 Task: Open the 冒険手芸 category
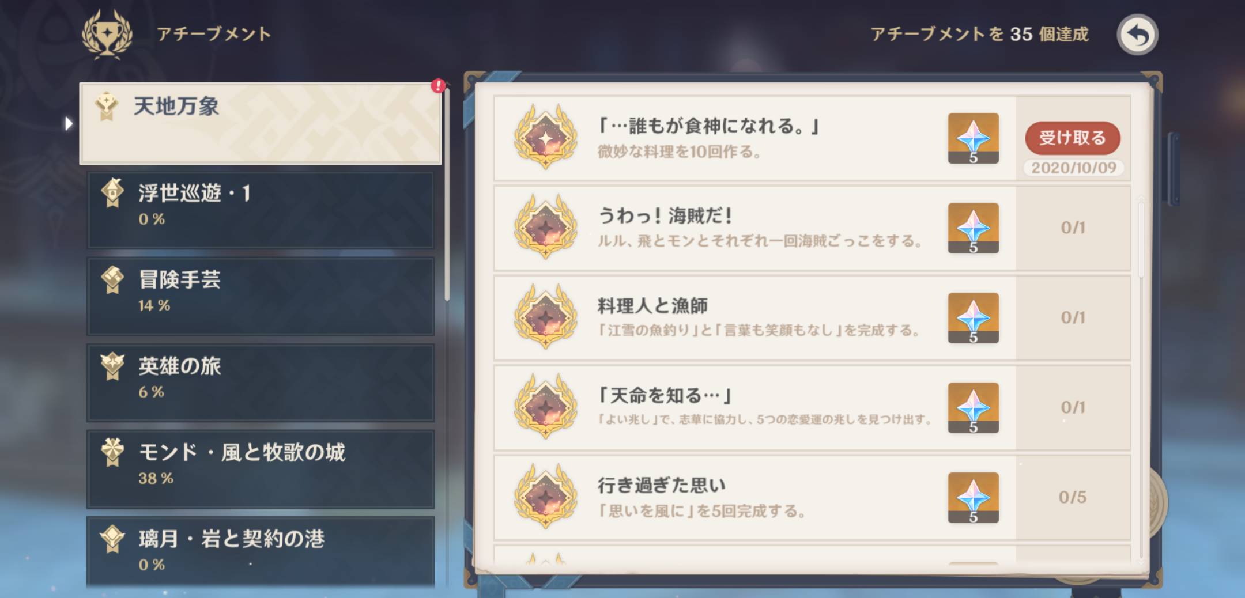[261, 297]
